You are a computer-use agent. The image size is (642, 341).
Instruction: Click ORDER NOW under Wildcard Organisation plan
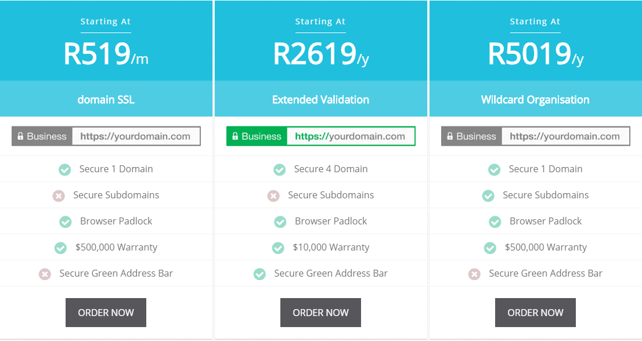(535, 313)
